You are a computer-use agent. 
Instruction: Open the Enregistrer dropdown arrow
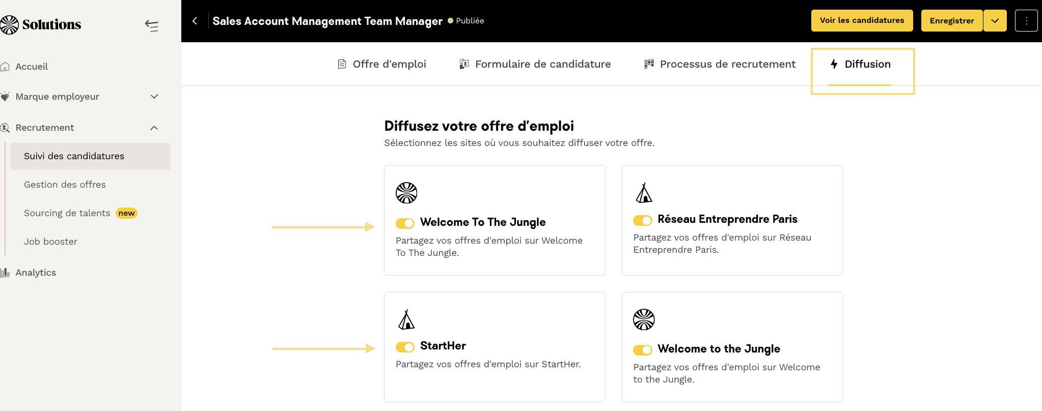pyautogui.click(x=995, y=21)
